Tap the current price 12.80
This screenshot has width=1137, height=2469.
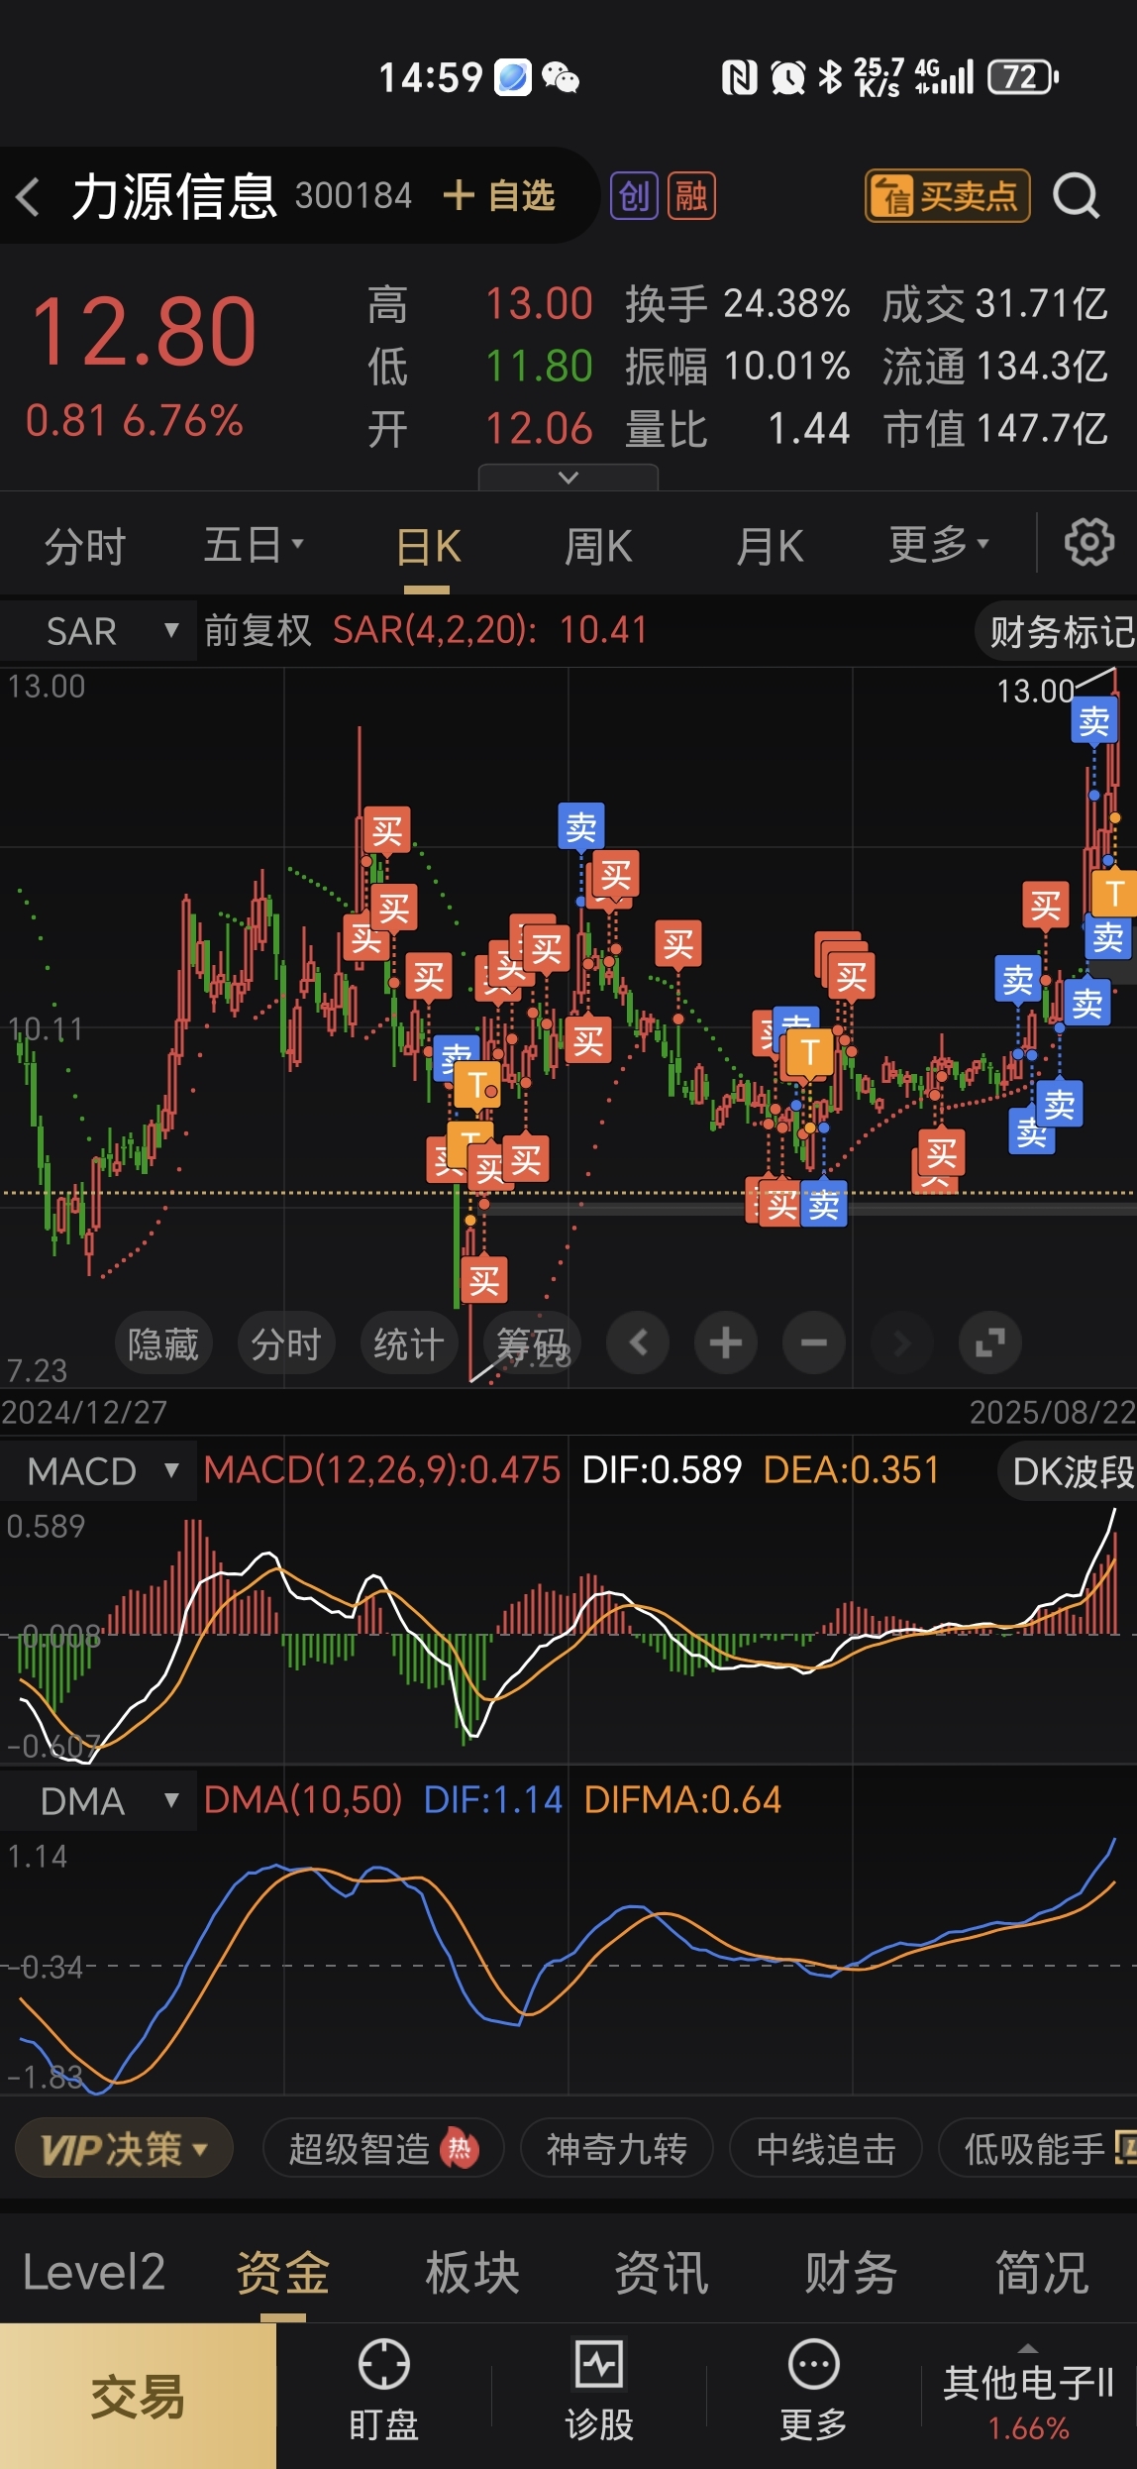pos(144,331)
